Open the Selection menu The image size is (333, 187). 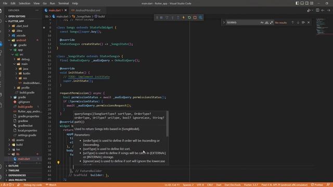24,4
